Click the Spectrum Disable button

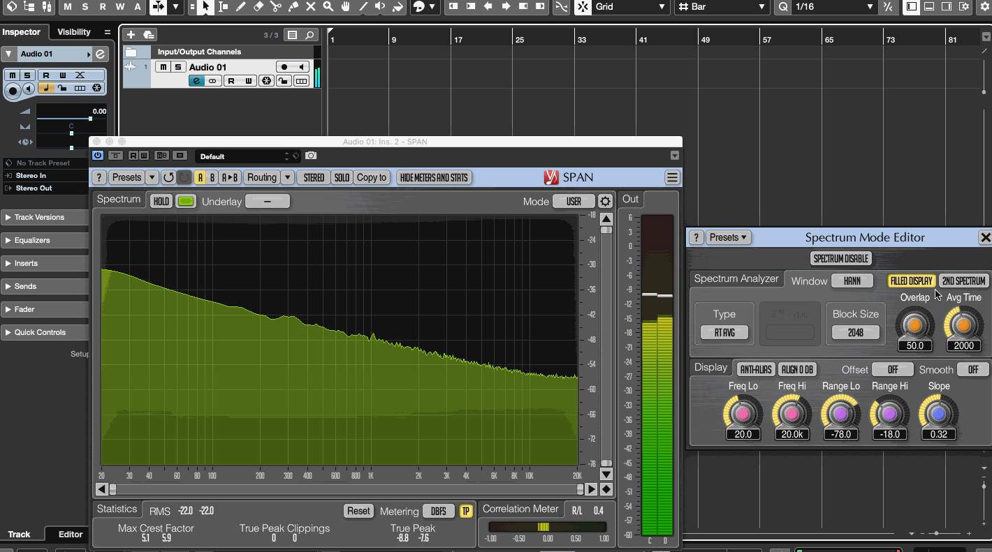840,258
